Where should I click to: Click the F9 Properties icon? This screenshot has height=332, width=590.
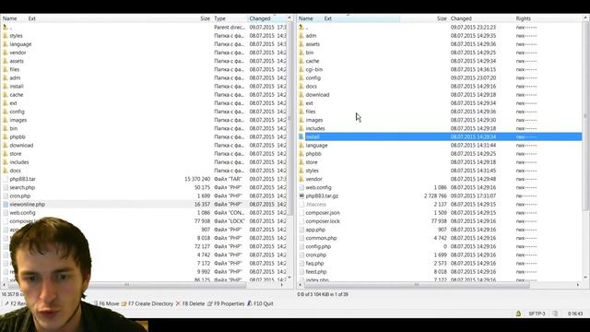tap(209, 303)
